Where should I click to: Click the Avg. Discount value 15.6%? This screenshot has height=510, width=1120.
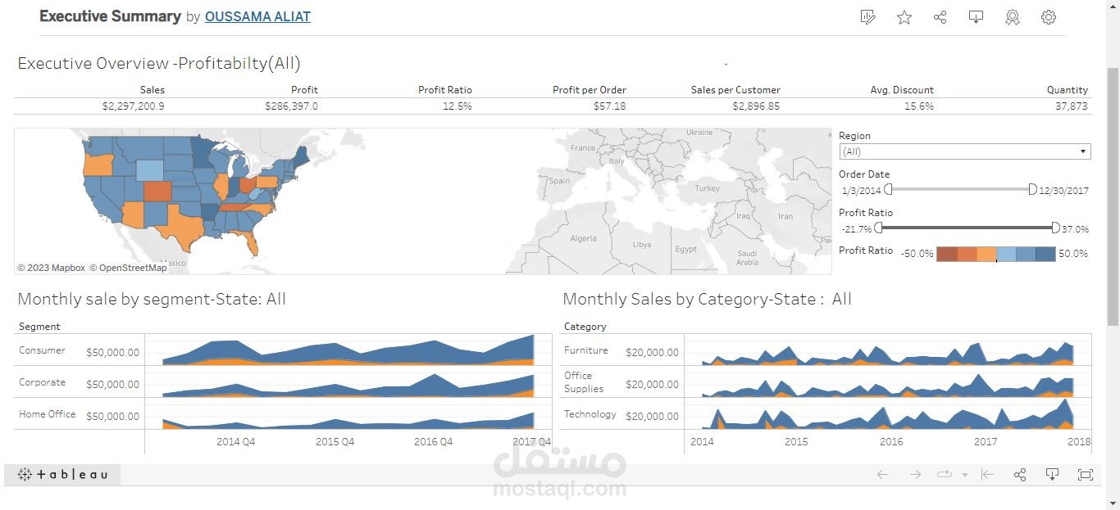918,106
